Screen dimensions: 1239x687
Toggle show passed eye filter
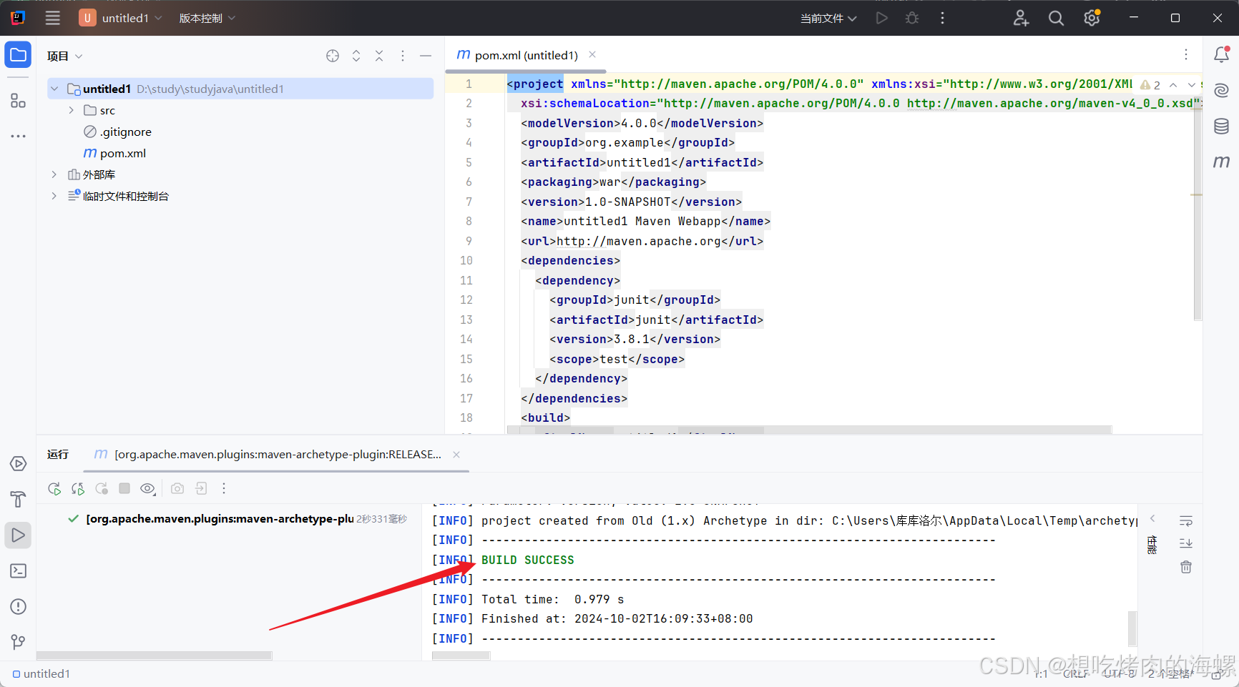point(148,488)
